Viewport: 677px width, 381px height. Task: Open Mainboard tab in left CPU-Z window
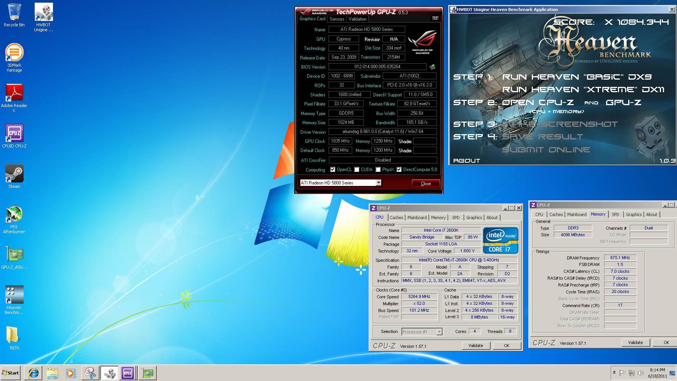[x=417, y=218]
